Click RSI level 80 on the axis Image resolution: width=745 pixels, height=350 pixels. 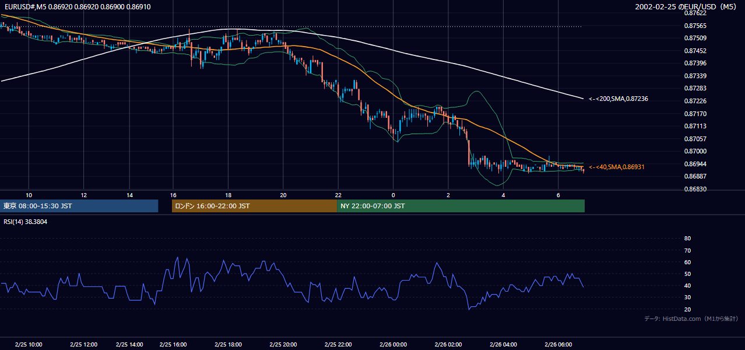pyautogui.click(x=687, y=239)
